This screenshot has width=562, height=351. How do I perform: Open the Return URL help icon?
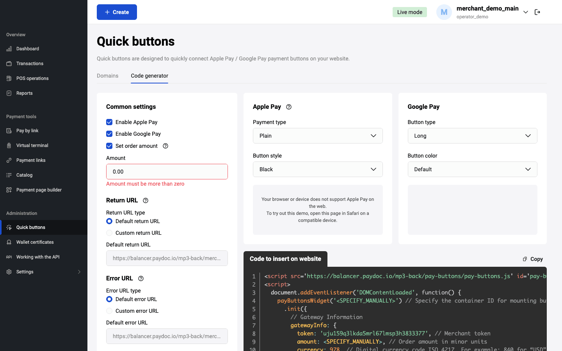coord(146,200)
